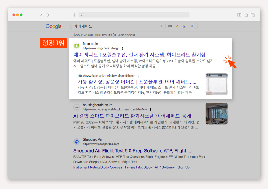Open the 'Sign Up' sitelink
The image size is (268, 189).
(x=183, y=167)
